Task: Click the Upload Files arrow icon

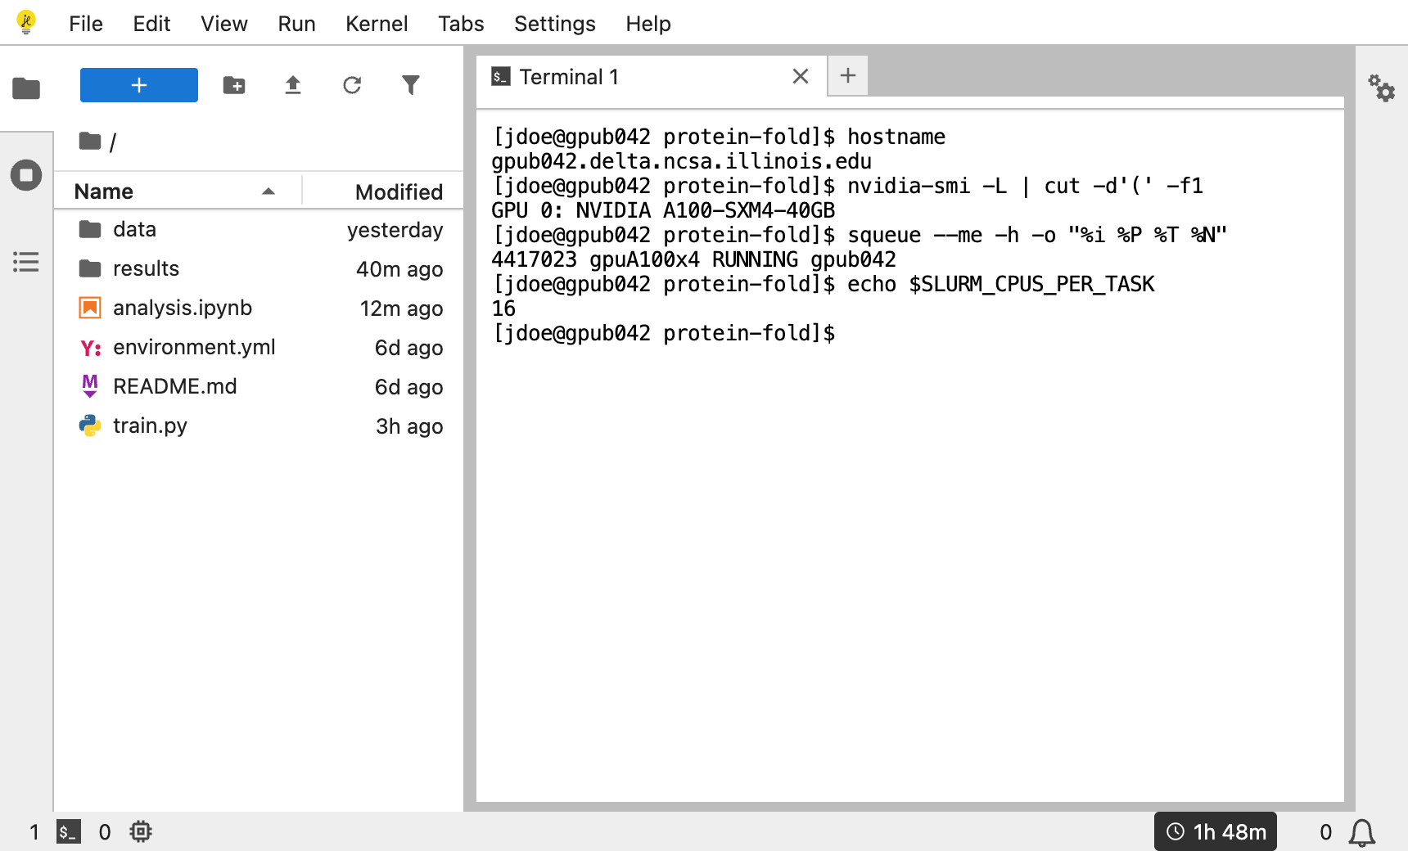Action: [x=293, y=85]
